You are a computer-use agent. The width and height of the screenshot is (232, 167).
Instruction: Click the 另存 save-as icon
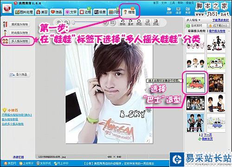[187, 11]
